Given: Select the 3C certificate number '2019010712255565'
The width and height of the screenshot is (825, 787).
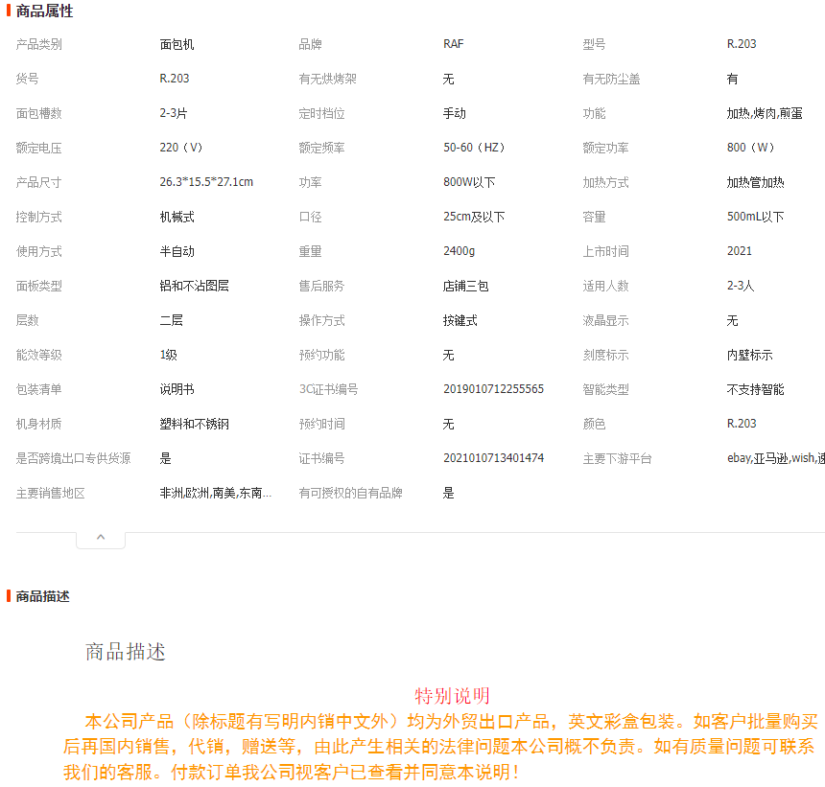Looking at the screenshot, I should pos(493,389).
